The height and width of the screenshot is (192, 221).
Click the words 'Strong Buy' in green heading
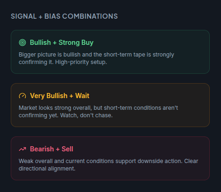tap(76, 43)
